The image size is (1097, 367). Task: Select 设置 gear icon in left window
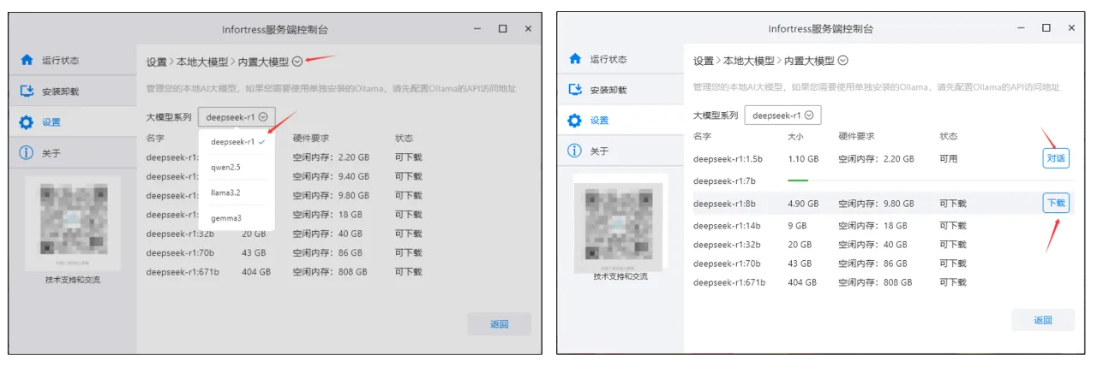(27, 122)
